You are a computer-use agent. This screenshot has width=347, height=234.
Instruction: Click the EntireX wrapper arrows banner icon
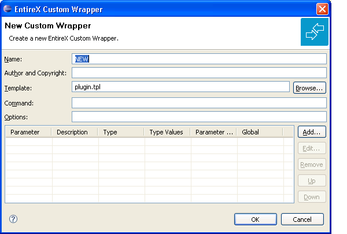click(x=314, y=32)
